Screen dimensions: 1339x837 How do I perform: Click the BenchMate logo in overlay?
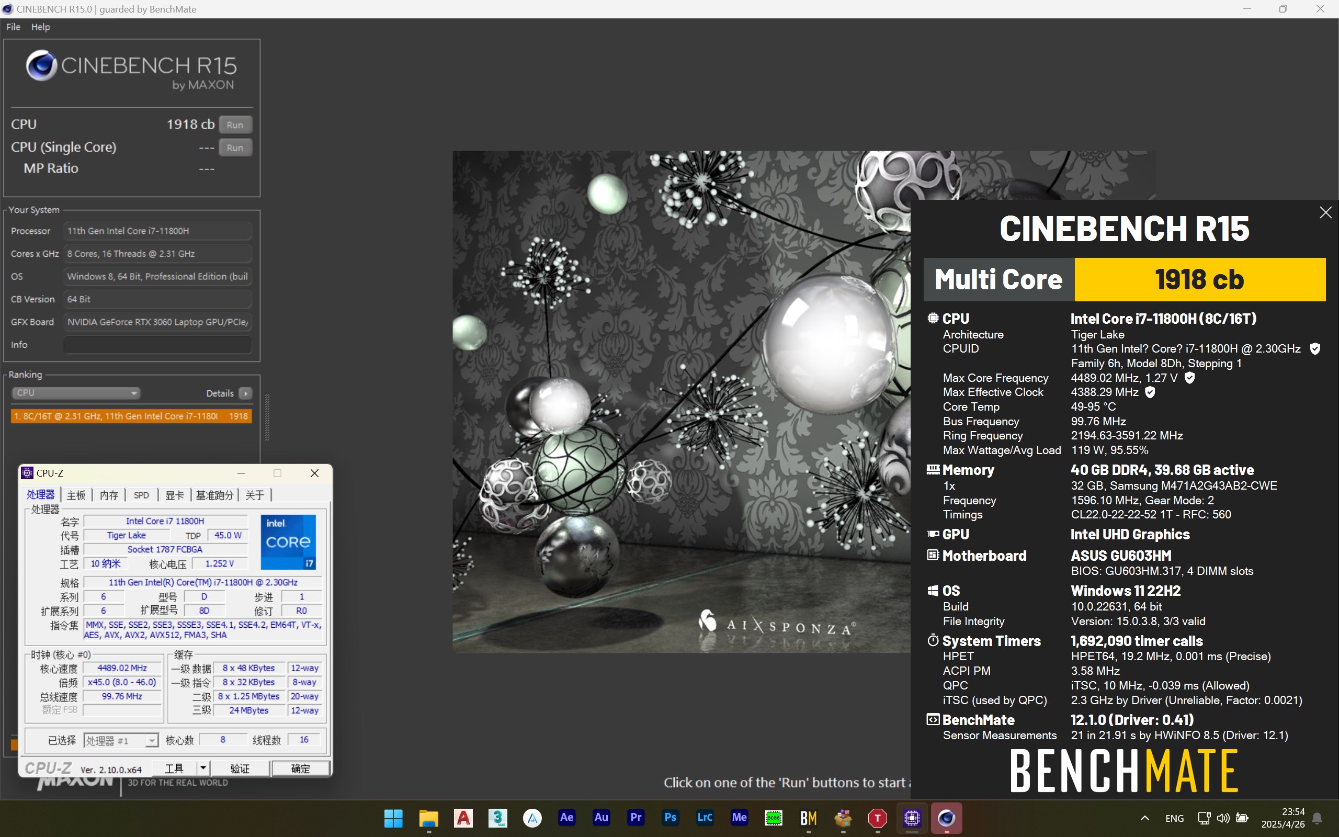point(1124,770)
